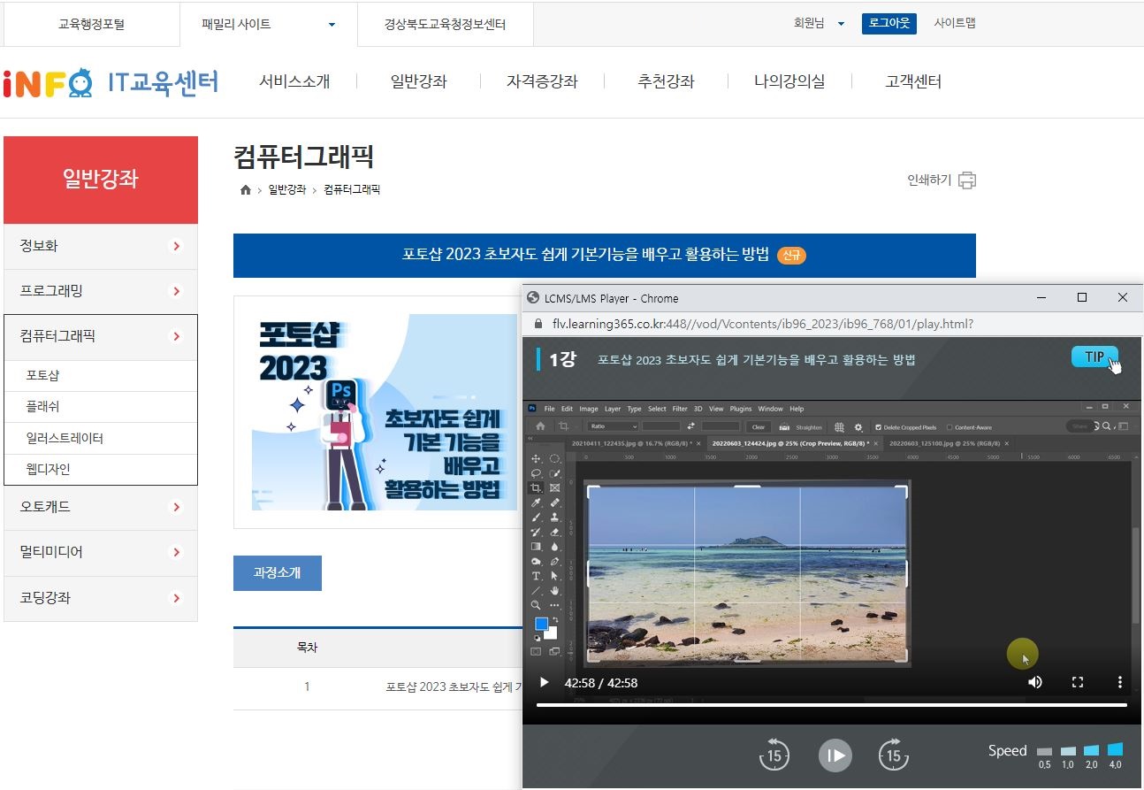The height and width of the screenshot is (790, 1144).
Task: Click the round center play/pause button
Action: [834, 755]
